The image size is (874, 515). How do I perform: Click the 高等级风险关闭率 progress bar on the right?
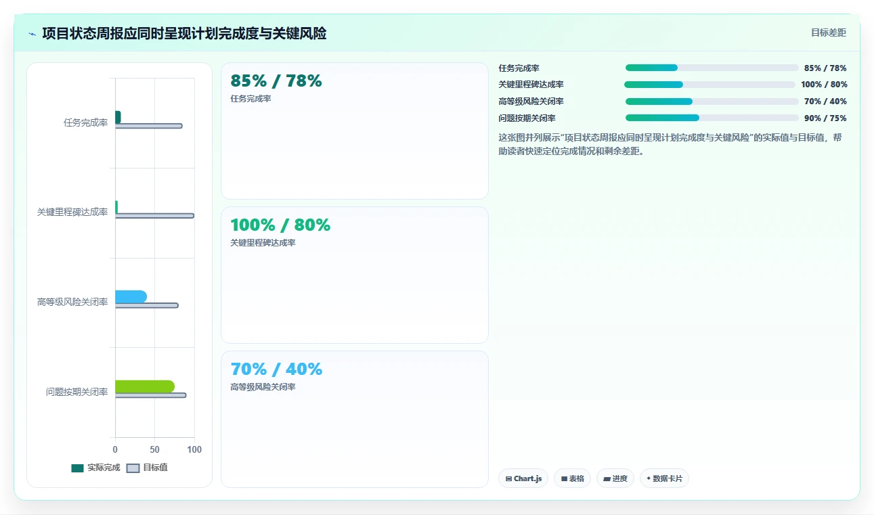(712, 102)
